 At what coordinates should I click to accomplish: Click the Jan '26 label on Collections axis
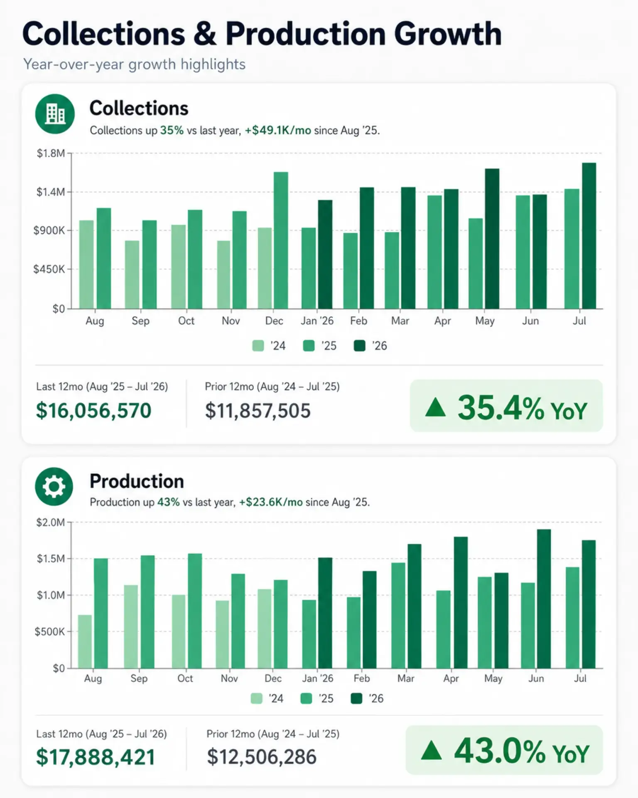click(x=317, y=321)
